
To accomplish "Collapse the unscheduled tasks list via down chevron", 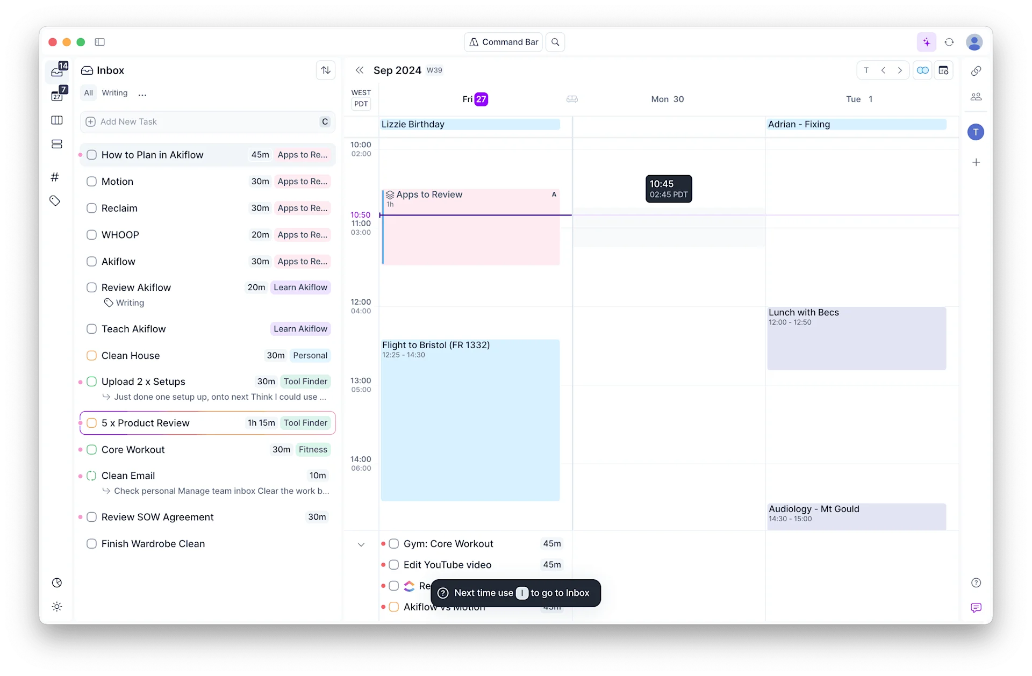I will click(x=361, y=544).
